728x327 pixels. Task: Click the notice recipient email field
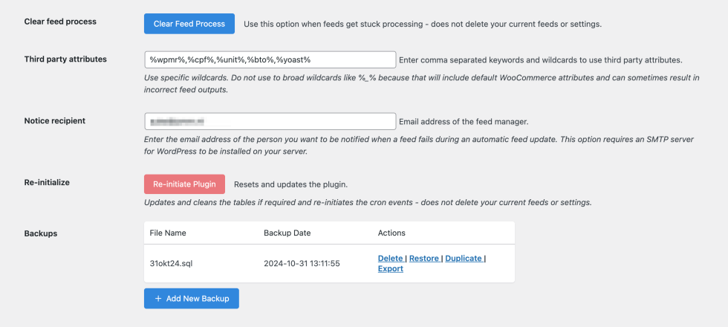pyautogui.click(x=270, y=121)
